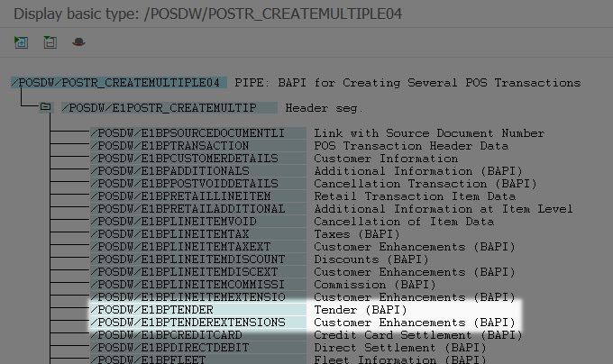The width and height of the screenshot is (613, 364).
Task: Click the E1BPCREDITCARD segment
Action: [166, 335]
